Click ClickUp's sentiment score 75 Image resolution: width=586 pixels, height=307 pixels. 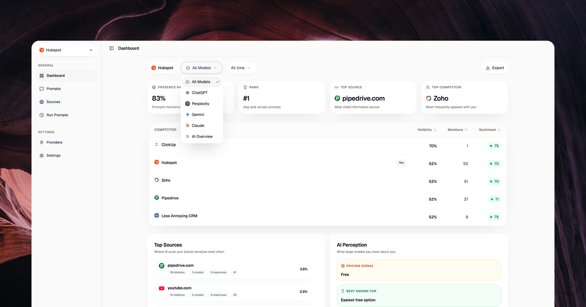[494, 146]
